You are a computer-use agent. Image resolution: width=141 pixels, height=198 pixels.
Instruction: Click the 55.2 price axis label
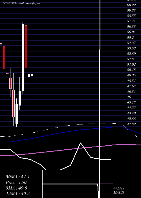point(130,38)
